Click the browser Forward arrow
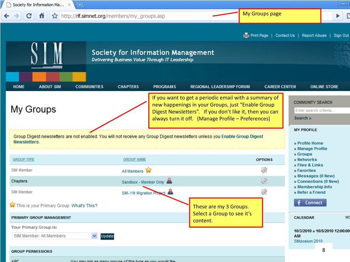This screenshot has height=262, width=350. tap(16, 16)
